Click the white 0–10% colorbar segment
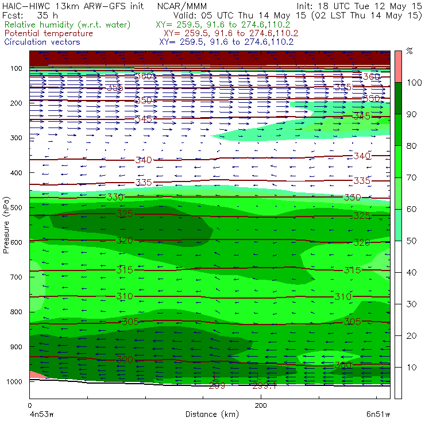The image size is (425, 425). tap(398, 383)
